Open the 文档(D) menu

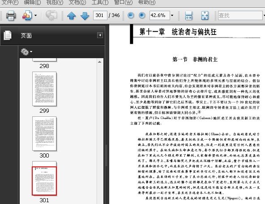[77, 2]
